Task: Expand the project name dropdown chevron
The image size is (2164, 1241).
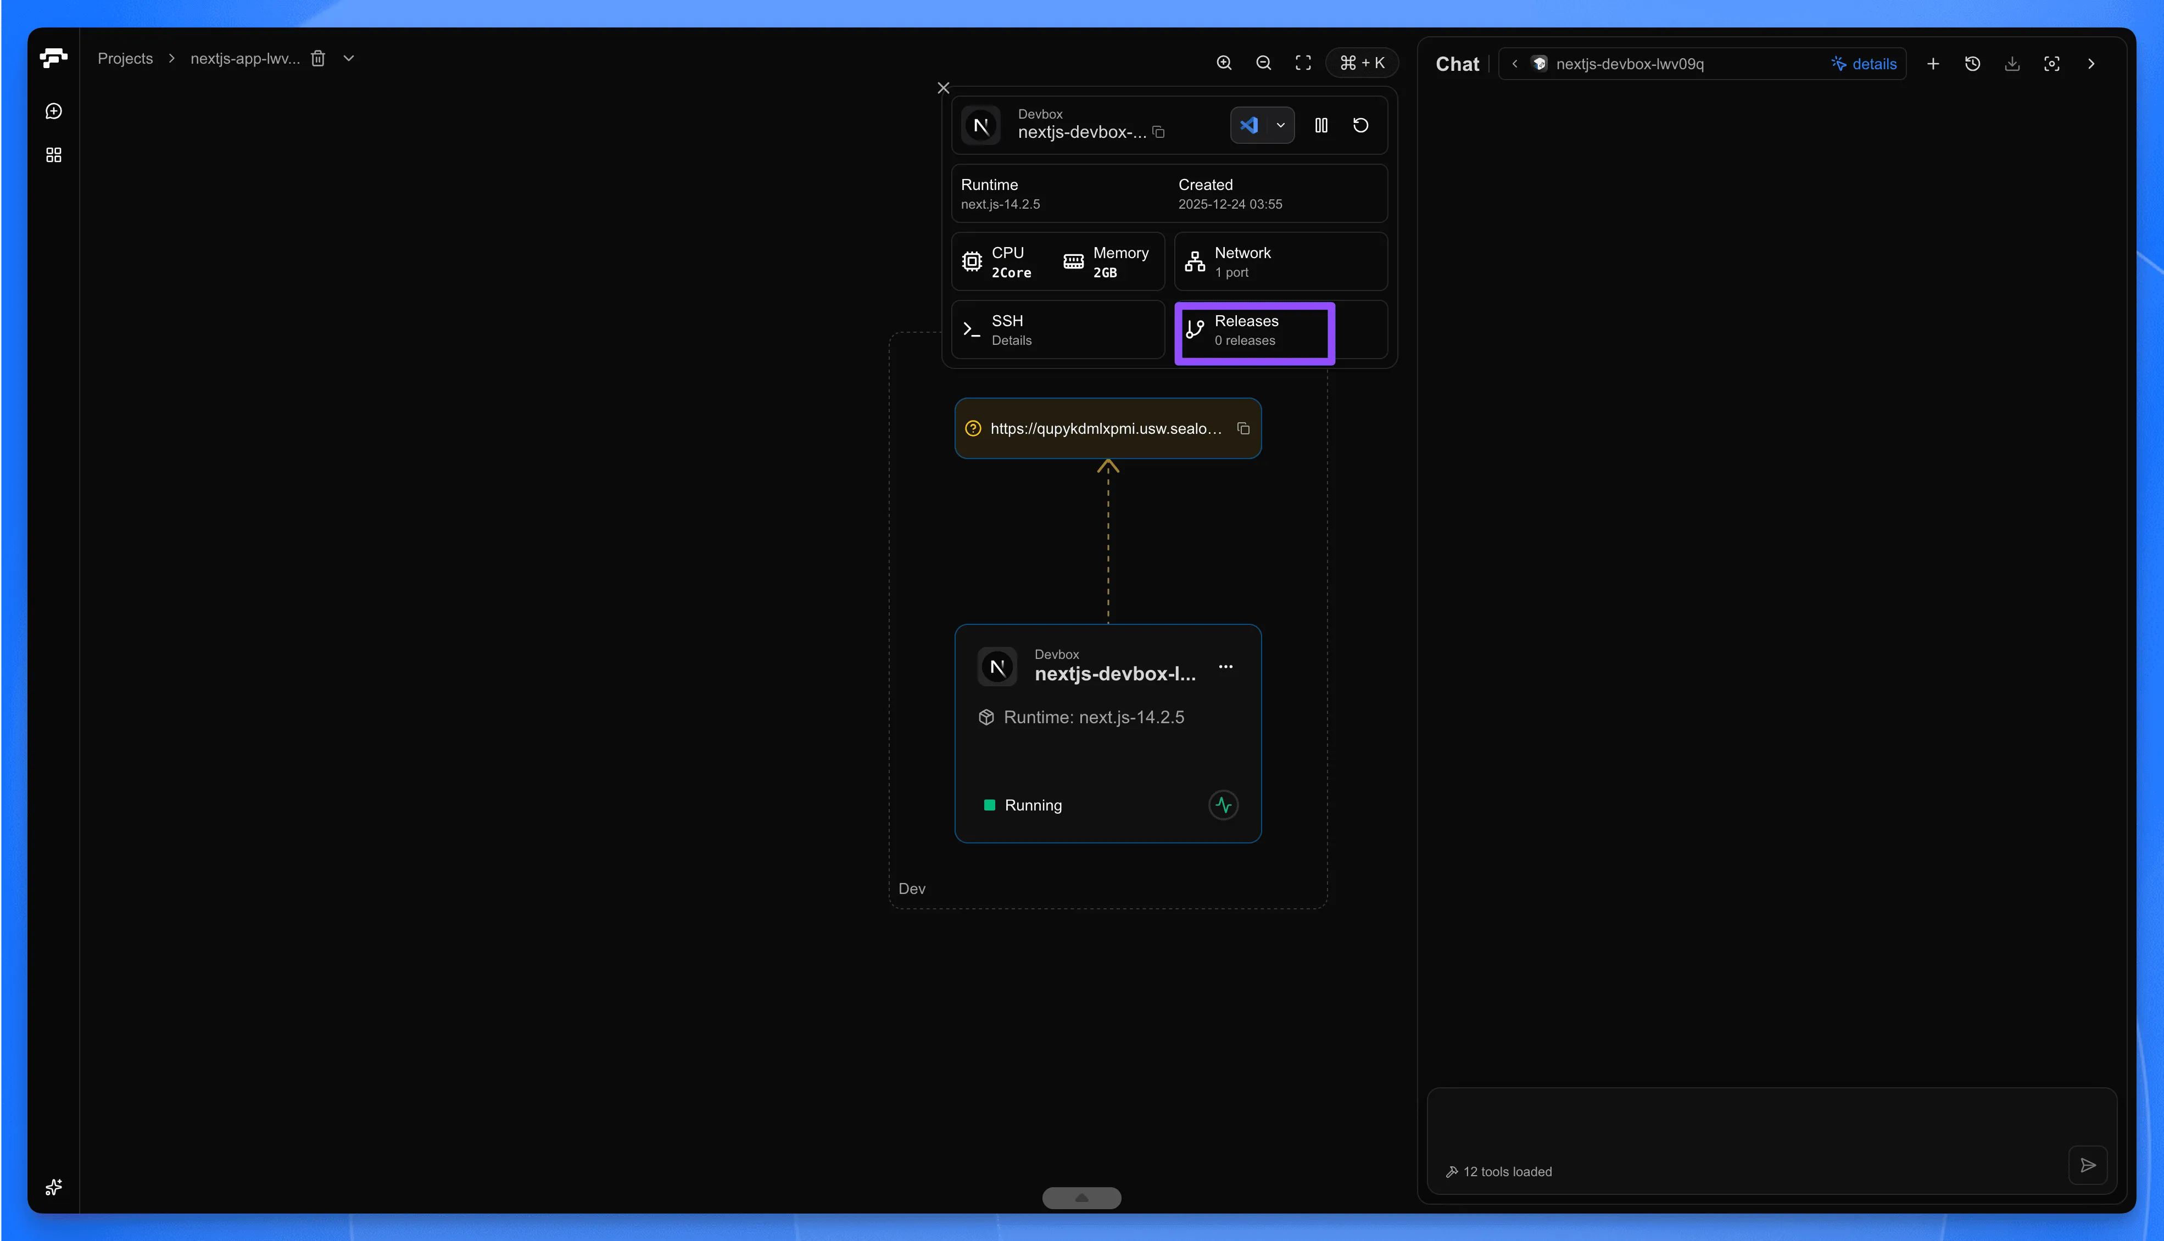Action: [x=349, y=59]
